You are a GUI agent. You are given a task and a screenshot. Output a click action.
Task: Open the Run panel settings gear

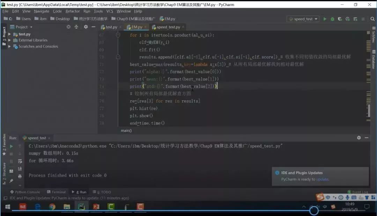pos(359,138)
